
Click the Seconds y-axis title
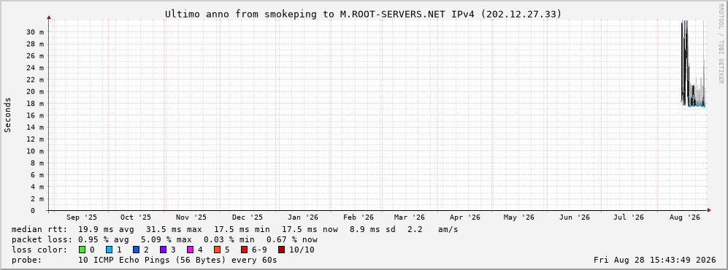point(8,115)
